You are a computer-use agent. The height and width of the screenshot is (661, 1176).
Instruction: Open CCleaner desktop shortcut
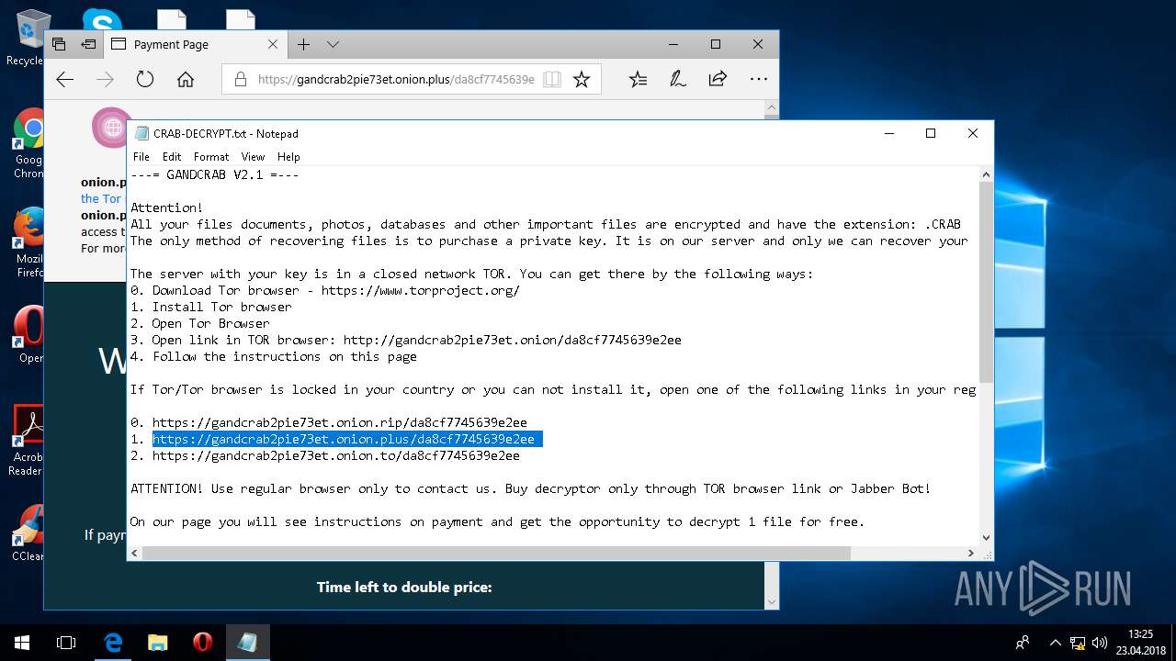pyautogui.click(x=29, y=532)
